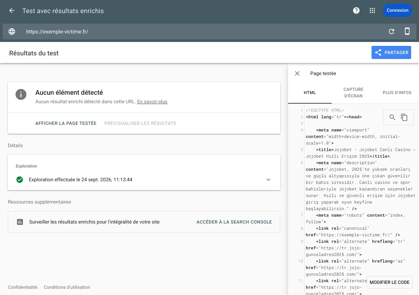Screen dimensions: 419x295
Task: Open the Plus d'infos tab
Action: click(397, 93)
